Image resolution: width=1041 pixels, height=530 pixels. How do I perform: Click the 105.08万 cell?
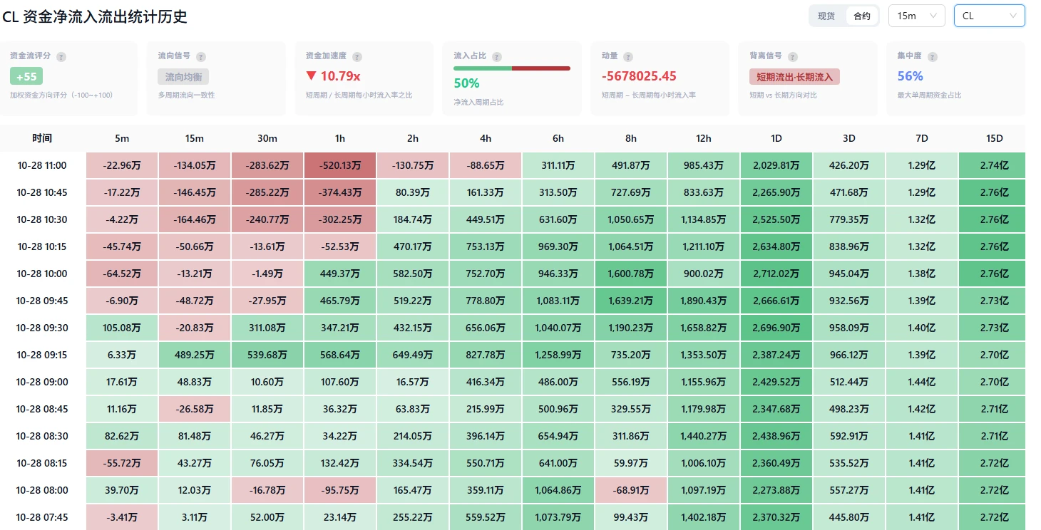pyautogui.click(x=121, y=328)
